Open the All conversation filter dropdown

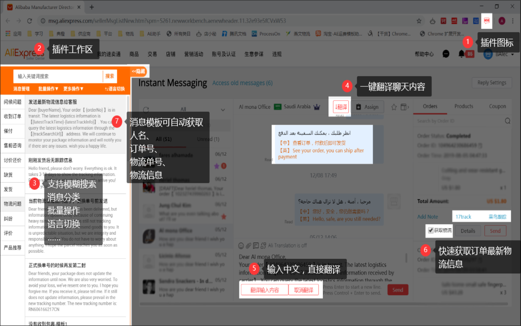click(x=223, y=110)
